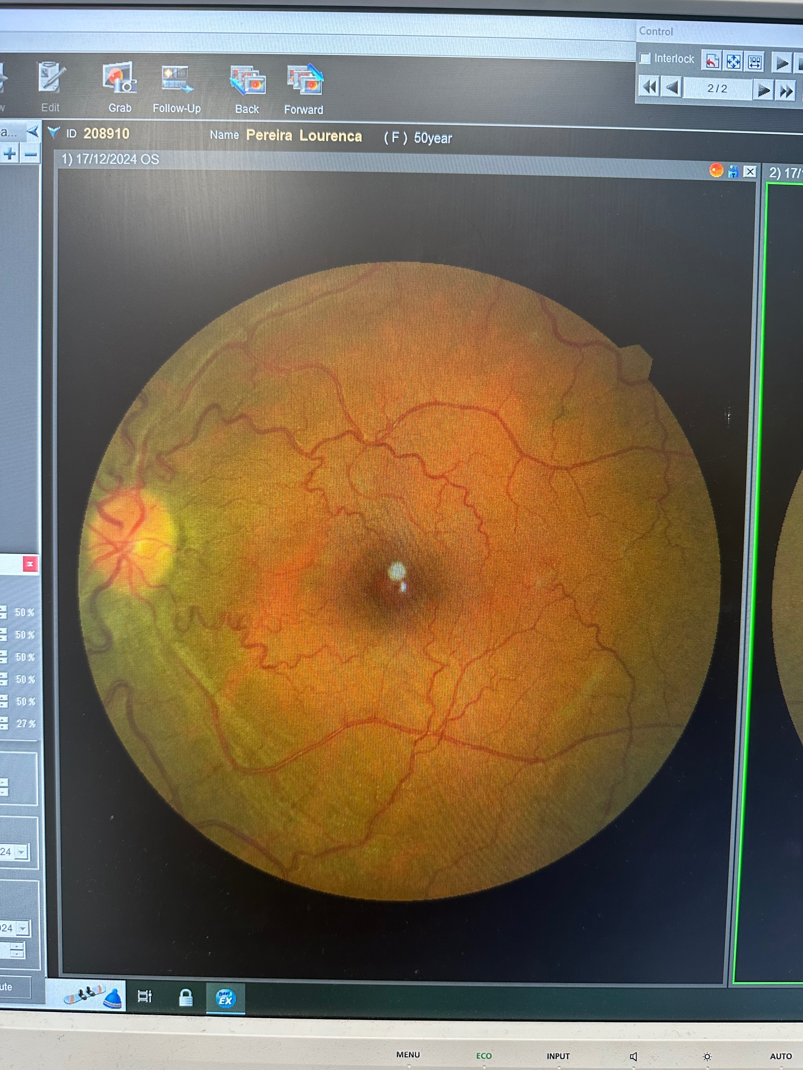Click the blue lock icon on image panel
This screenshot has width=803, height=1070.
tap(733, 171)
